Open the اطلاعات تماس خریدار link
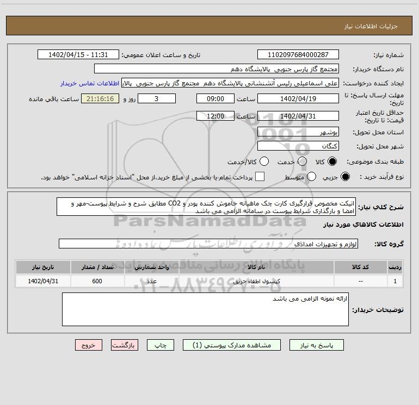 90,83
